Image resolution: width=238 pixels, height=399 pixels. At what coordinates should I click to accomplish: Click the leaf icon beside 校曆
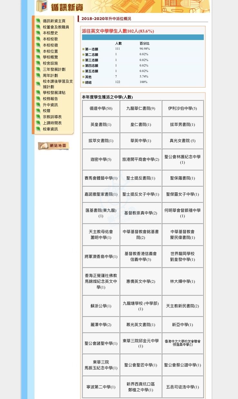click(x=38, y=111)
